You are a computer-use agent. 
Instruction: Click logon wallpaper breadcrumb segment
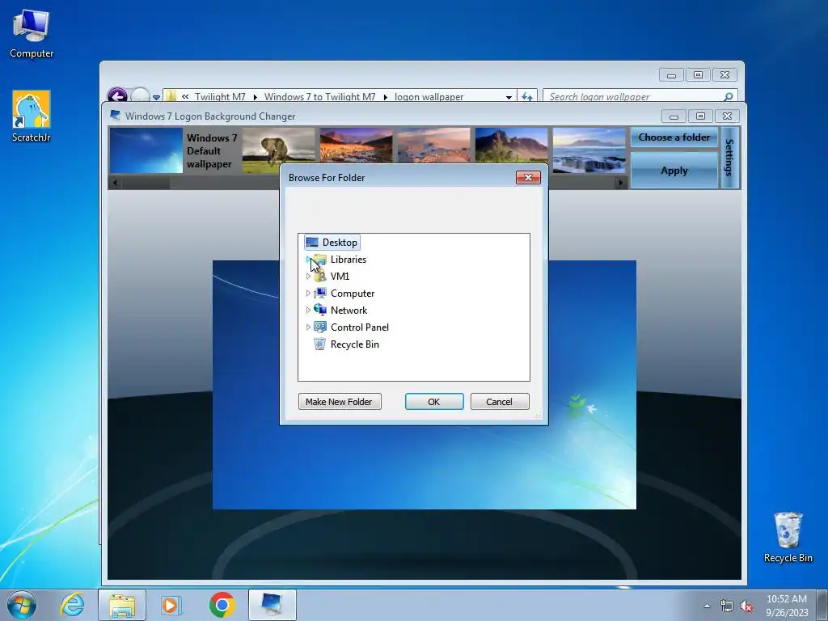[x=429, y=97]
